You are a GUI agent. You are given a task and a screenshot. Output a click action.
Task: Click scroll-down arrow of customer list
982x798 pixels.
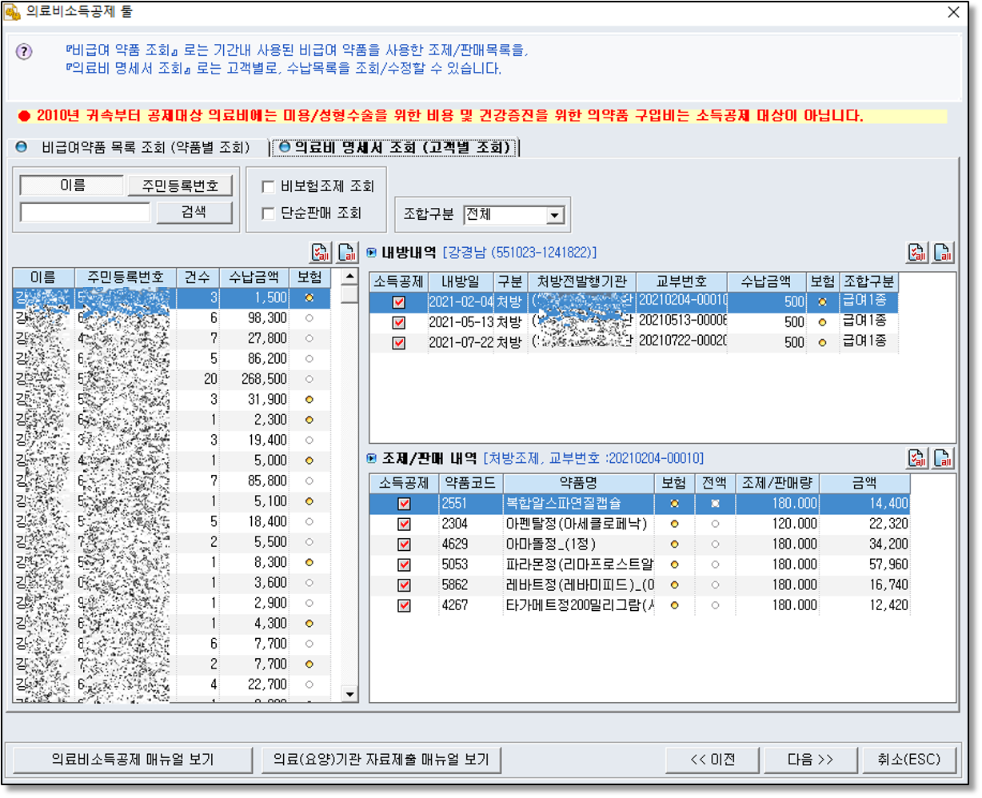pos(349,694)
